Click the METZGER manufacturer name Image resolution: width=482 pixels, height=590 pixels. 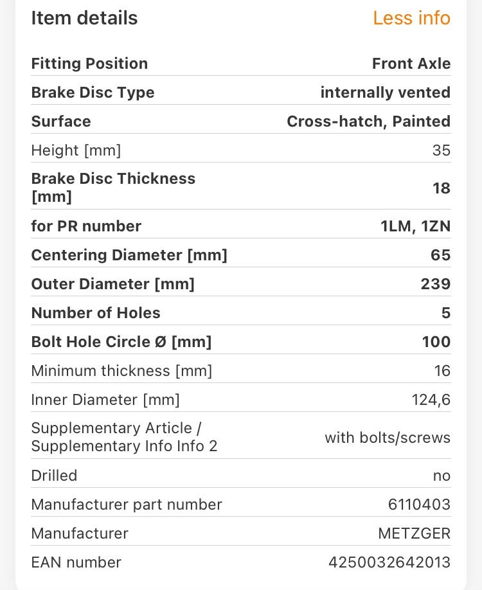click(x=414, y=533)
